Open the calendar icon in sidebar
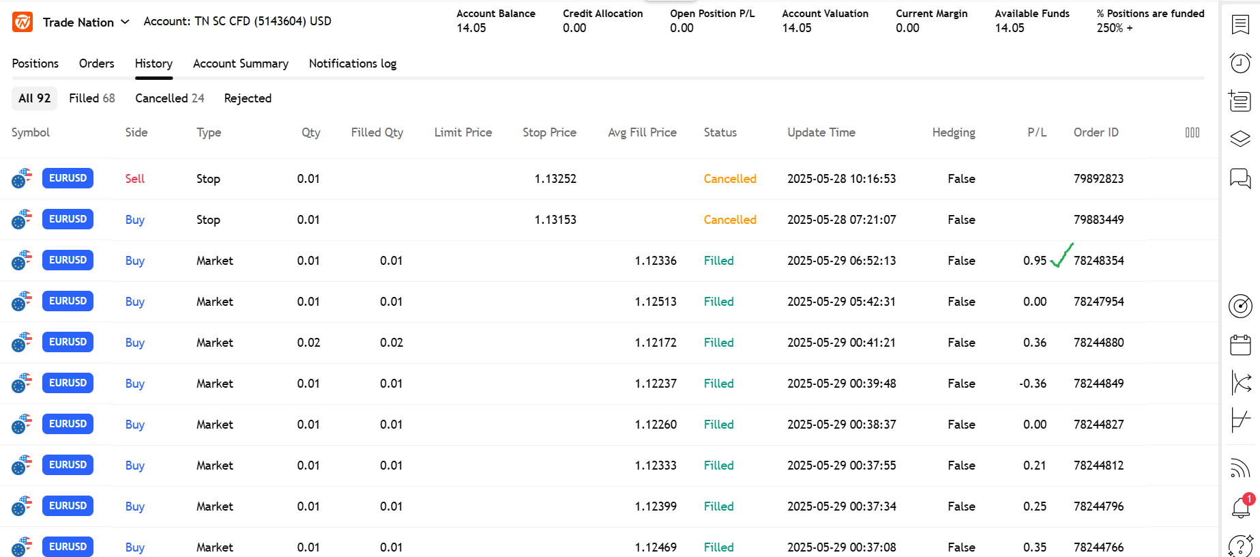 pyautogui.click(x=1240, y=345)
